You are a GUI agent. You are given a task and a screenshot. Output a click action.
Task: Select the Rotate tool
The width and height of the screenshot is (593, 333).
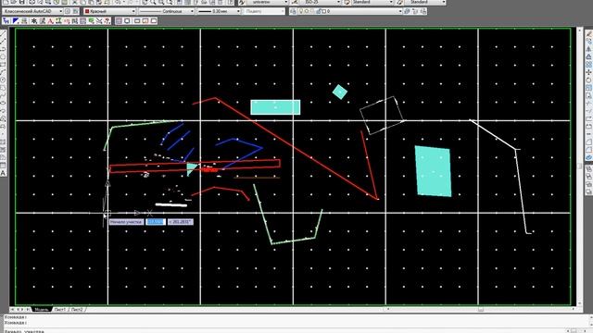[589, 80]
